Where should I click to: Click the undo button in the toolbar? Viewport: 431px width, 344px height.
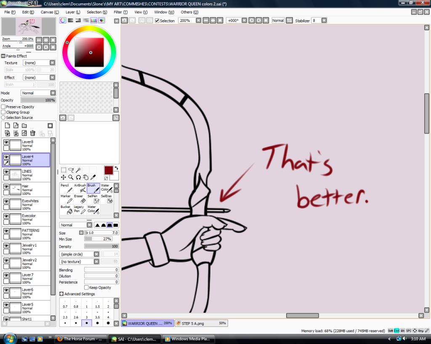[125, 21]
